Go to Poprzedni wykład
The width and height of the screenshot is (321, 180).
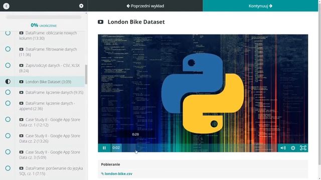pos(145,6)
